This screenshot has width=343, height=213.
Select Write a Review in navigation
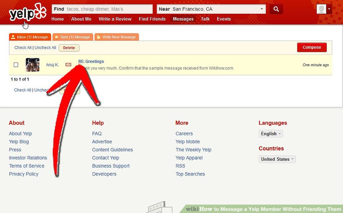coord(115,19)
